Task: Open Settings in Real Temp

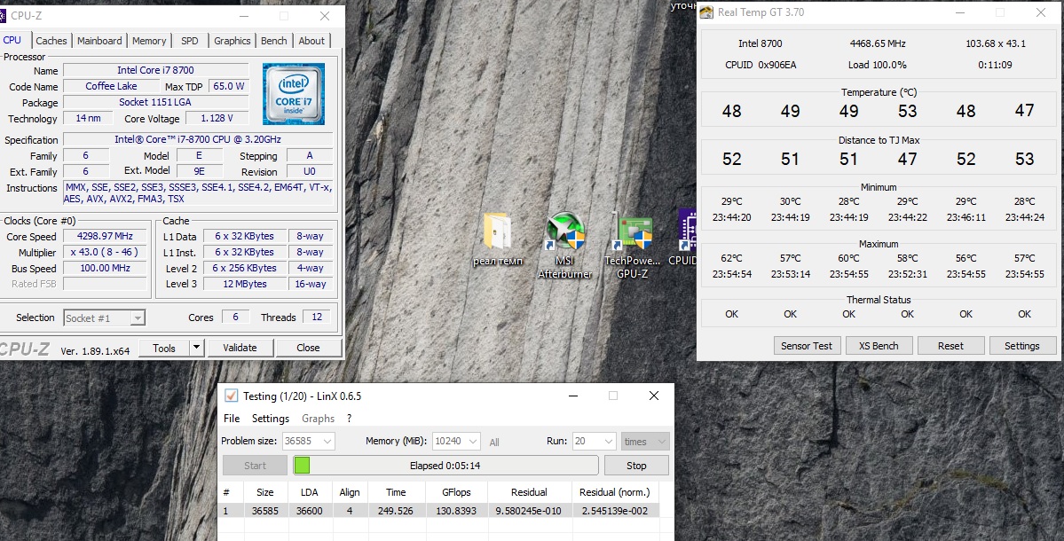Action: 1021,346
